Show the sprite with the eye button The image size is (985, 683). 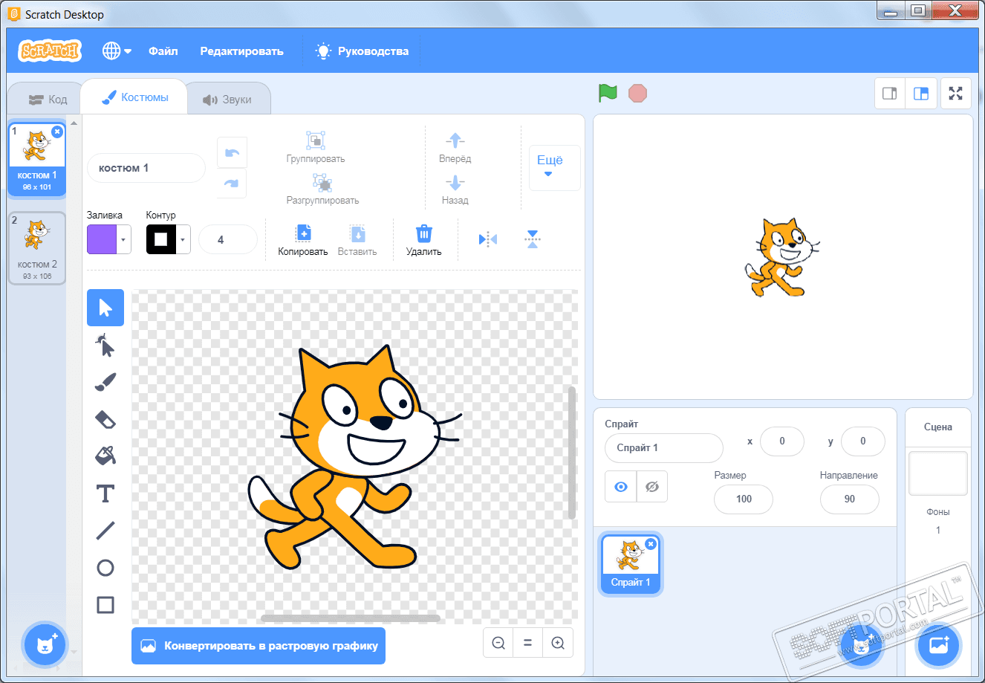pyautogui.click(x=621, y=487)
